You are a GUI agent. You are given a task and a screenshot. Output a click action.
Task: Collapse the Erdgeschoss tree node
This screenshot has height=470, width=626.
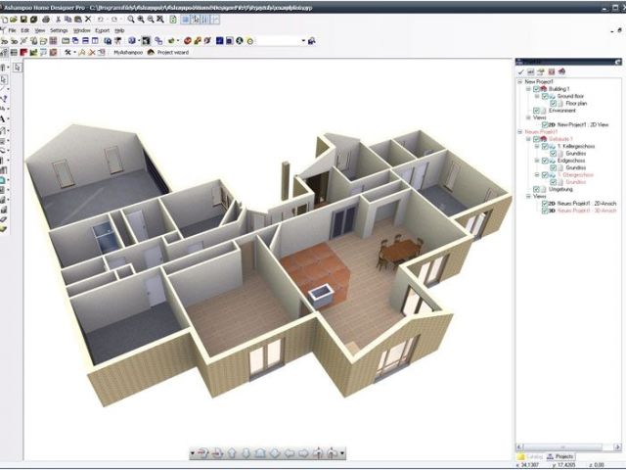(537, 161)
